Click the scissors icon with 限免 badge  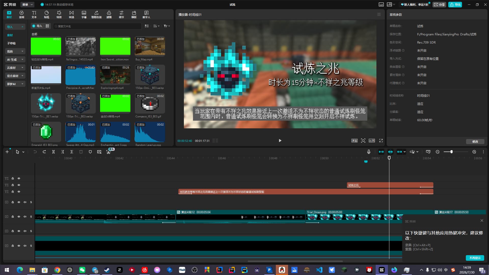[109, 152]
